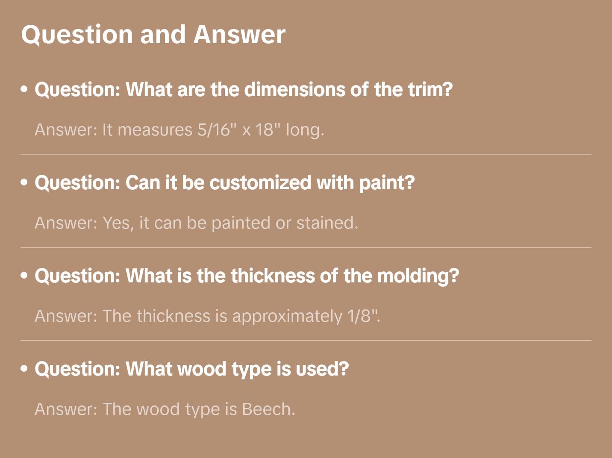Screen dimensions: 612x458
Task: Click the bullet beside the molding thickness question
Action: pos(24,276)
